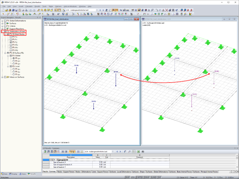Image resolution: width=239 pixels, height=179 pixels.
Task: Open the Help menu
Action: click(x=90, y=6)
